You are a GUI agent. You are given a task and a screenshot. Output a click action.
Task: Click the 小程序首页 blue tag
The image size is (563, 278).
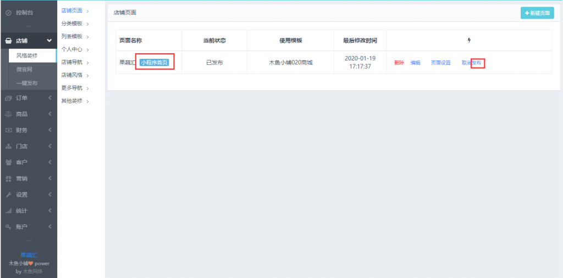pos(154,63)
